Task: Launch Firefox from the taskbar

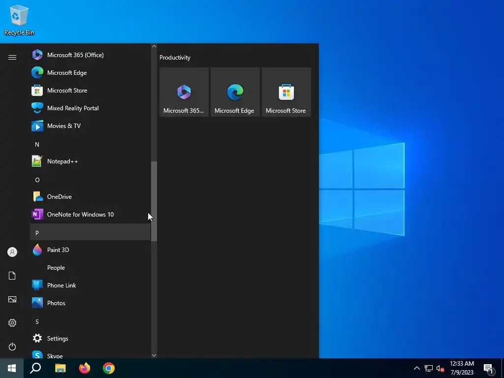Action: point(85,368)
